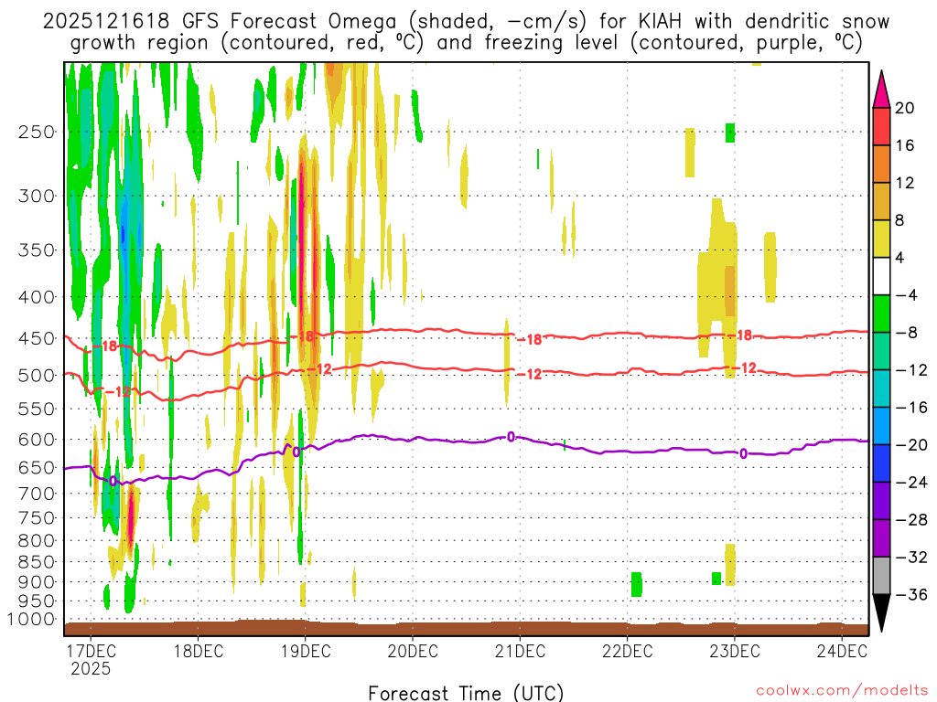Image resolution: width=937 pixels, height=702 pixels.
Task: Click the 300 pressure level label
Action: [x=37, y=196]
